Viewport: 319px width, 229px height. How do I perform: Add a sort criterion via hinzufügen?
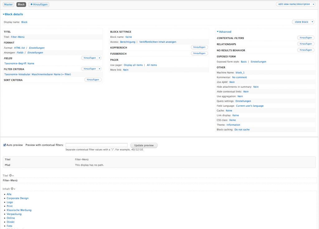(93, 80)
